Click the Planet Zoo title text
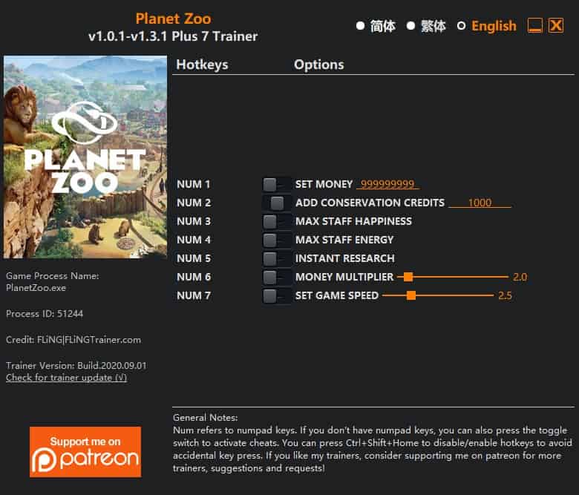Image resolution: width=579 pixels, height=495 pixels. 173,19
